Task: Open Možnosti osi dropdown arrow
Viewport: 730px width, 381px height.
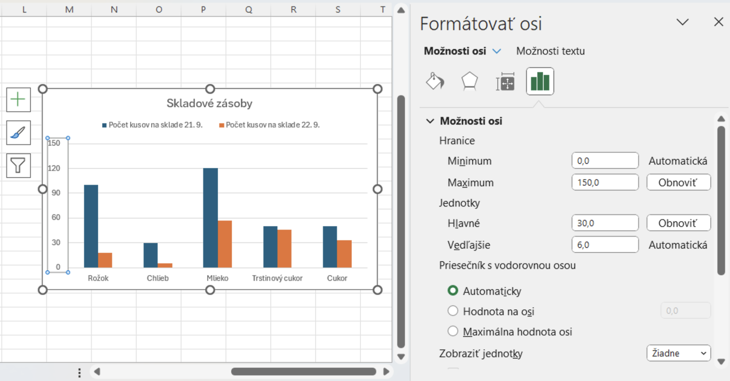Action: tap(497, 51)
